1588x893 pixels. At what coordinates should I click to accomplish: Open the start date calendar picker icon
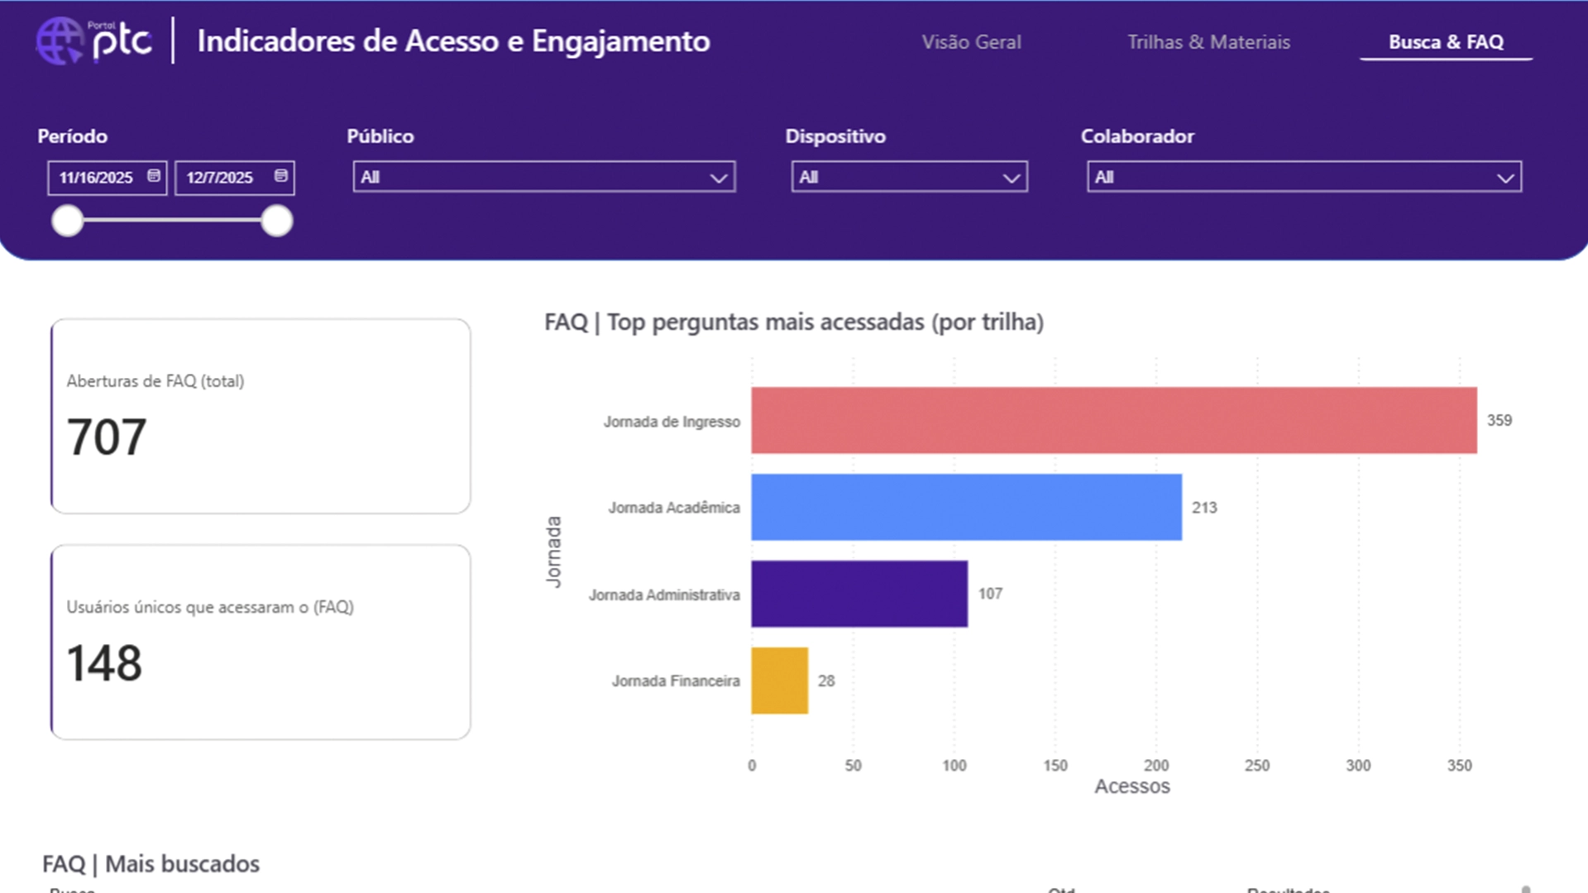[x=154, y=176]
